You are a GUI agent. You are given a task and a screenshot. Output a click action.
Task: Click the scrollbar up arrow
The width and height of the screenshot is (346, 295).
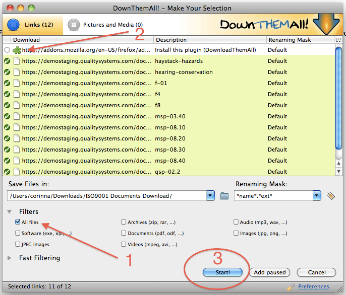338,163
